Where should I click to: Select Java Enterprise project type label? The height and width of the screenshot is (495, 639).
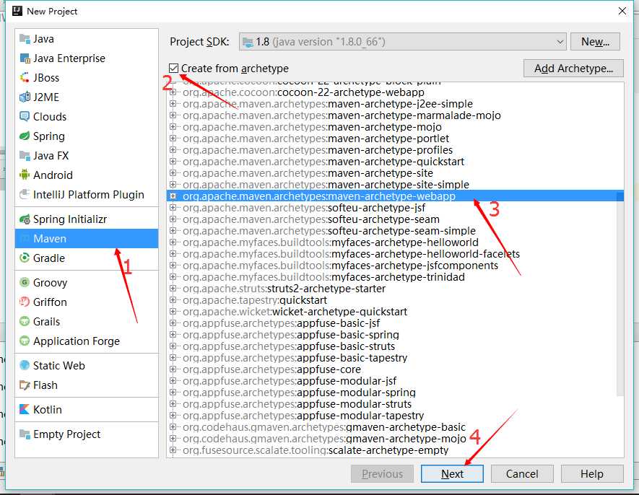point(69,58)
